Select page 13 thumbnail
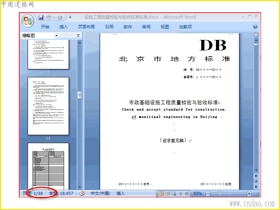 (x=48, y=106)
